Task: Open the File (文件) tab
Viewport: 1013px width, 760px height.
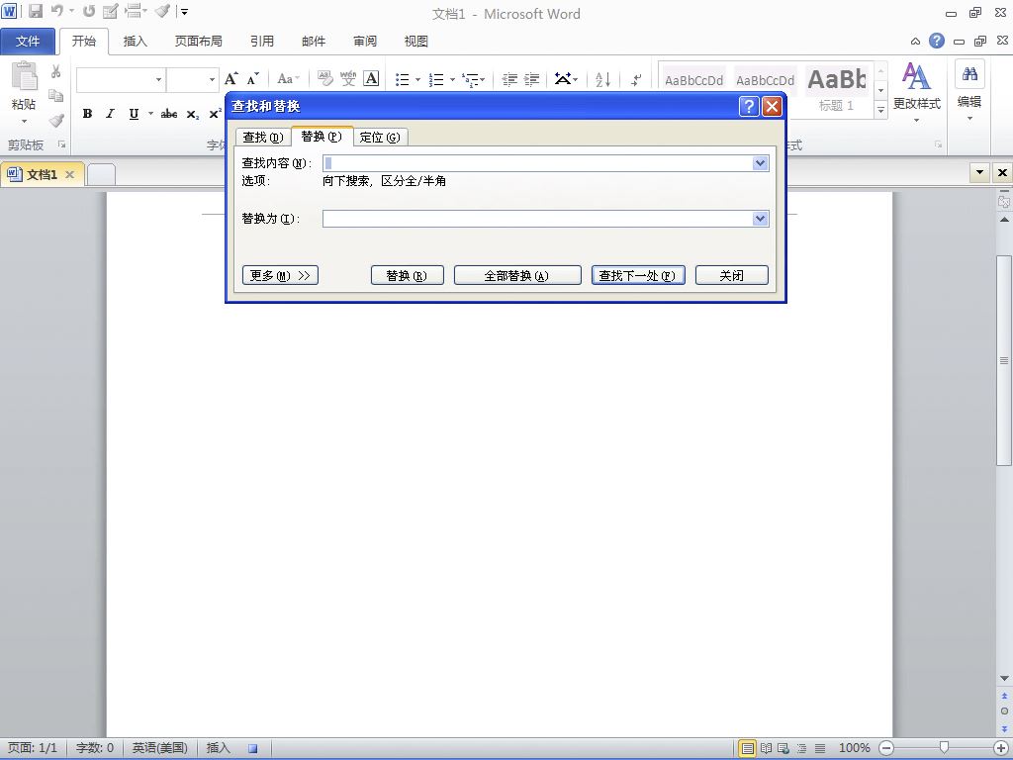Action: tap(28, 42)
